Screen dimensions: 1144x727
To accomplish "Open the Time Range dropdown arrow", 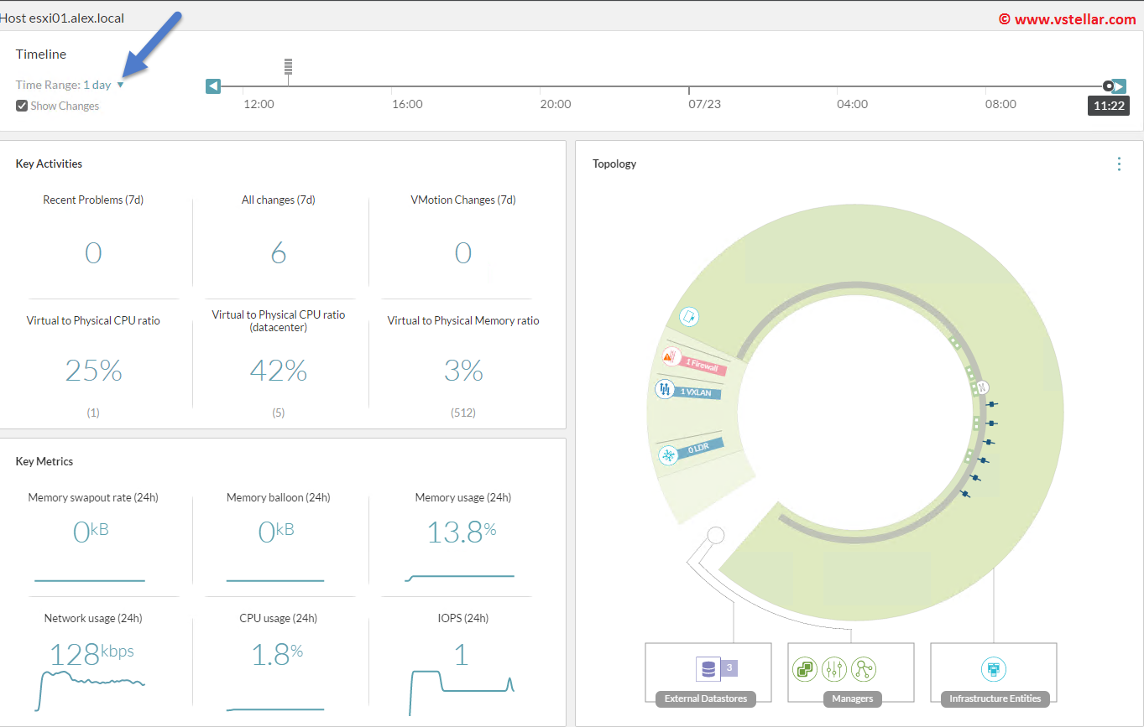I will click(x=120, y=85).
